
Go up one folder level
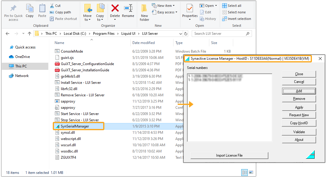(x=30, y=34)
